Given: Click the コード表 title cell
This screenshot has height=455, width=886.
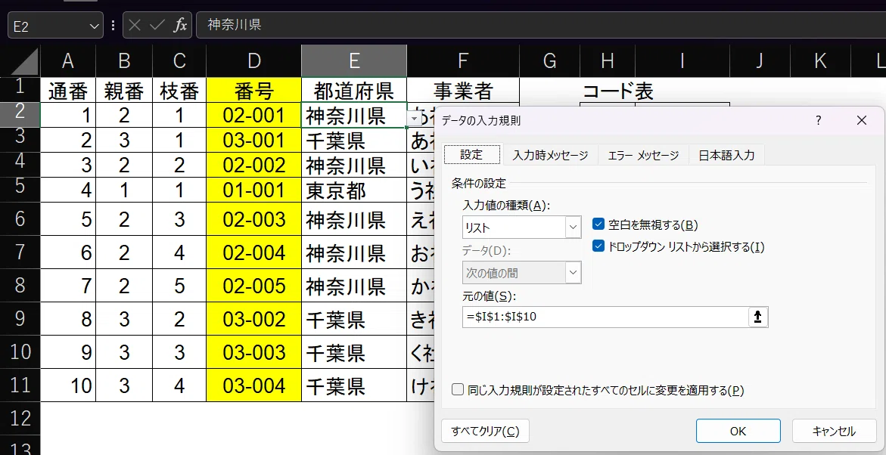Looking at the screenshot, I should (617, 91).
